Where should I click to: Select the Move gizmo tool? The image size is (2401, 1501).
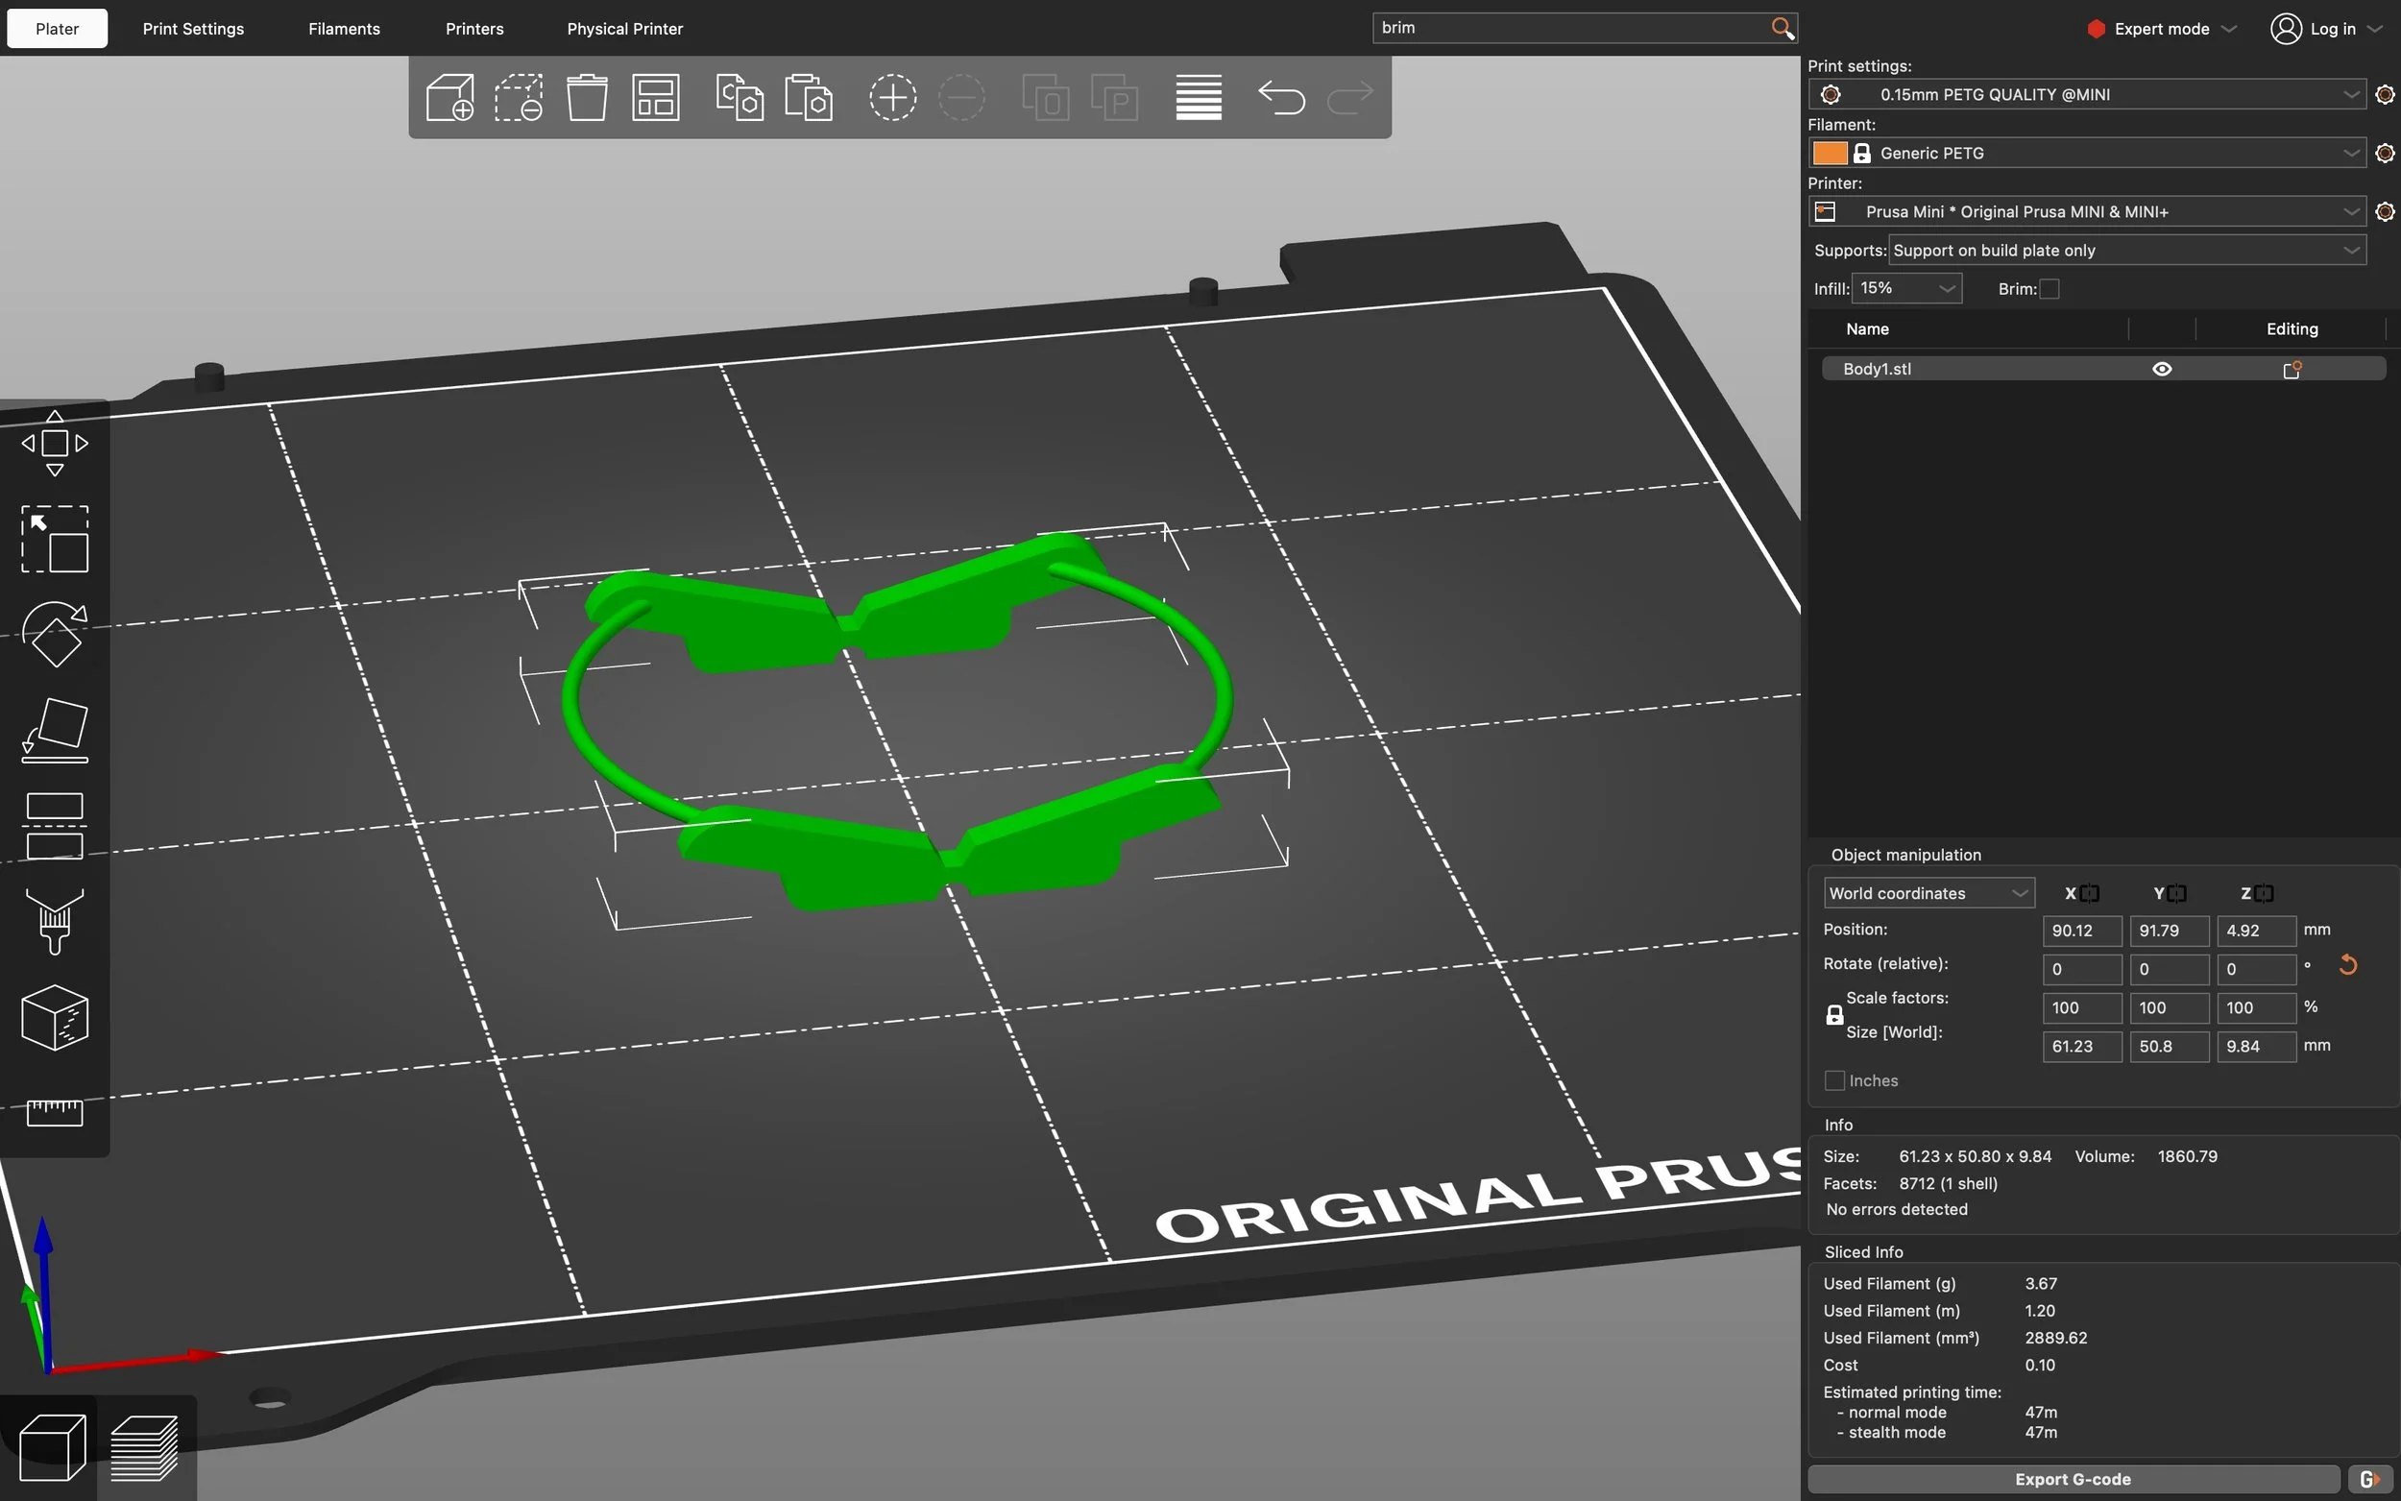click(55, 443)
